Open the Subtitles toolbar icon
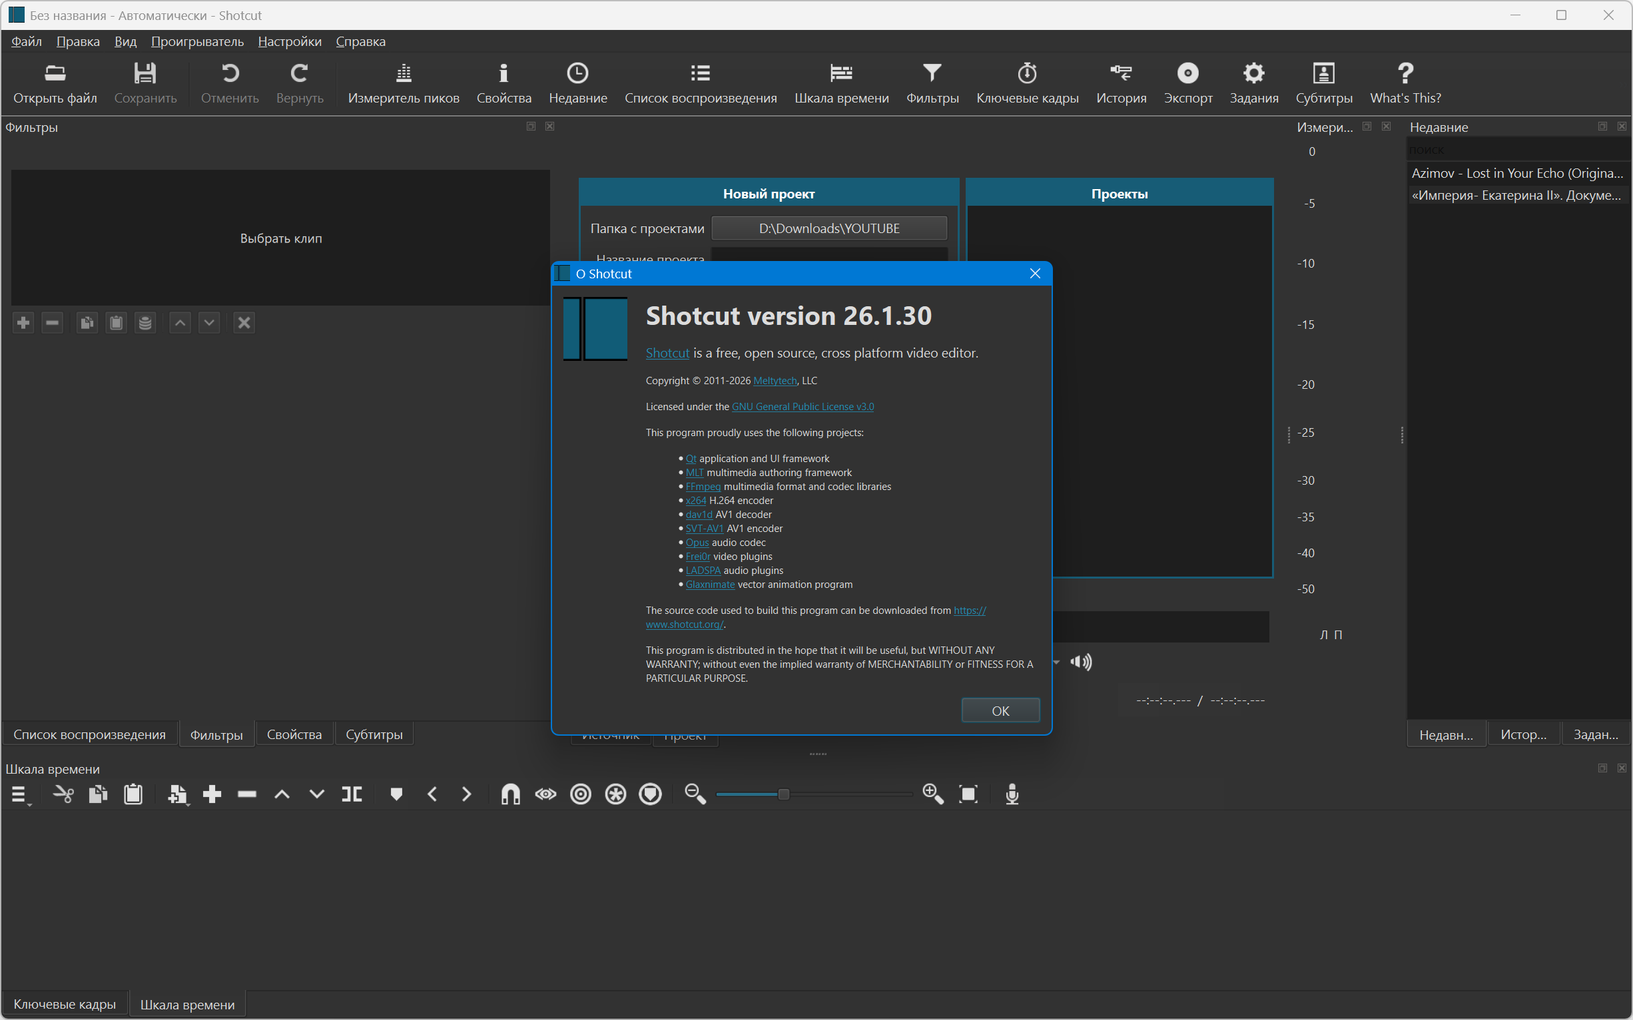This screenshot has width=1633, height=1020. [1323, 83]
